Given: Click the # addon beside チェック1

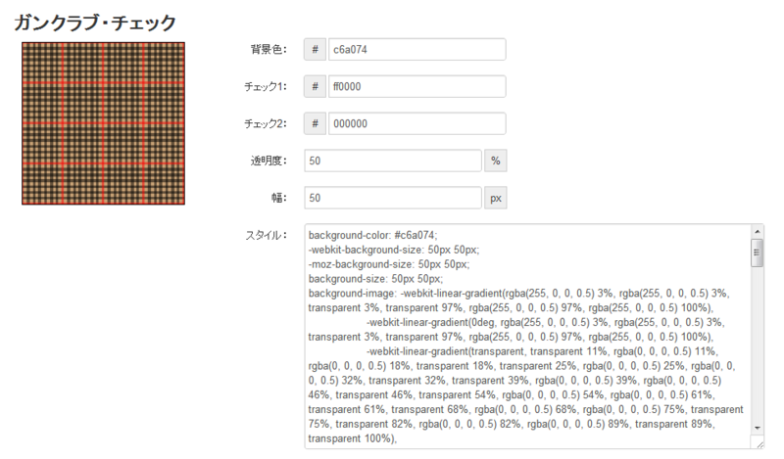Looking at the screenshot, I should point(315,86).
